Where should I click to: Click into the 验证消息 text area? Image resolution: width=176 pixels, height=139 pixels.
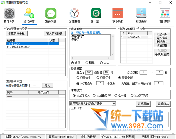tap(91, 45)
